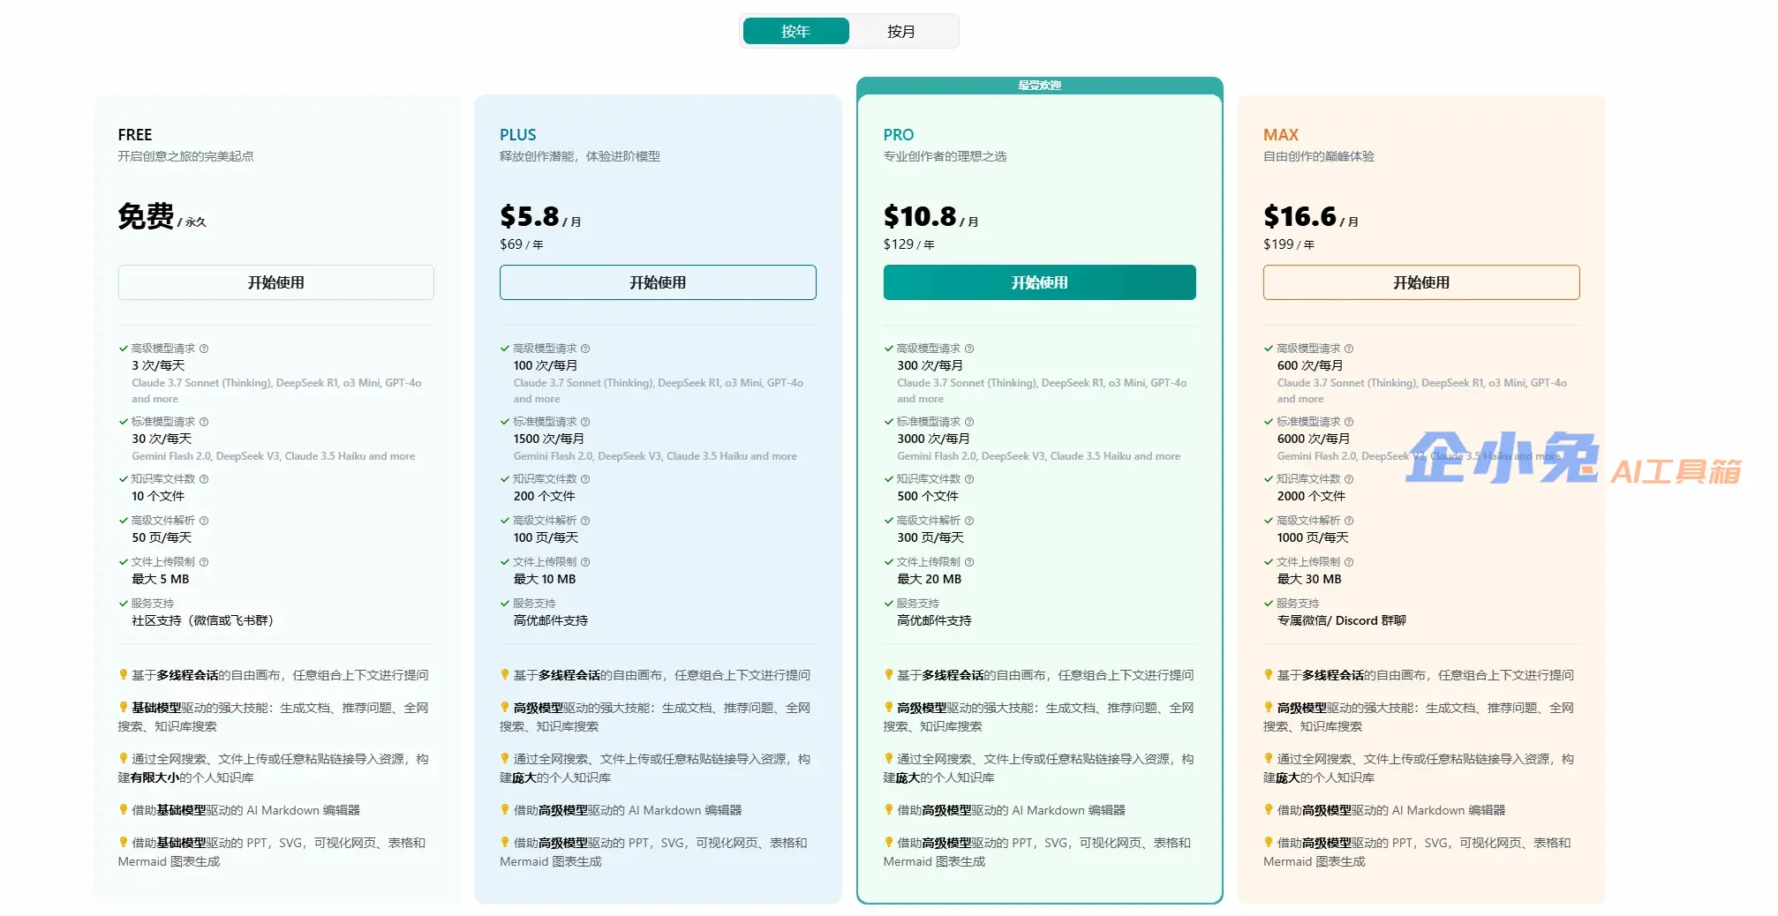Click 开始使用 in the FREE plan
Viewport: 1778px width, 916px height.
coord(276,282)
